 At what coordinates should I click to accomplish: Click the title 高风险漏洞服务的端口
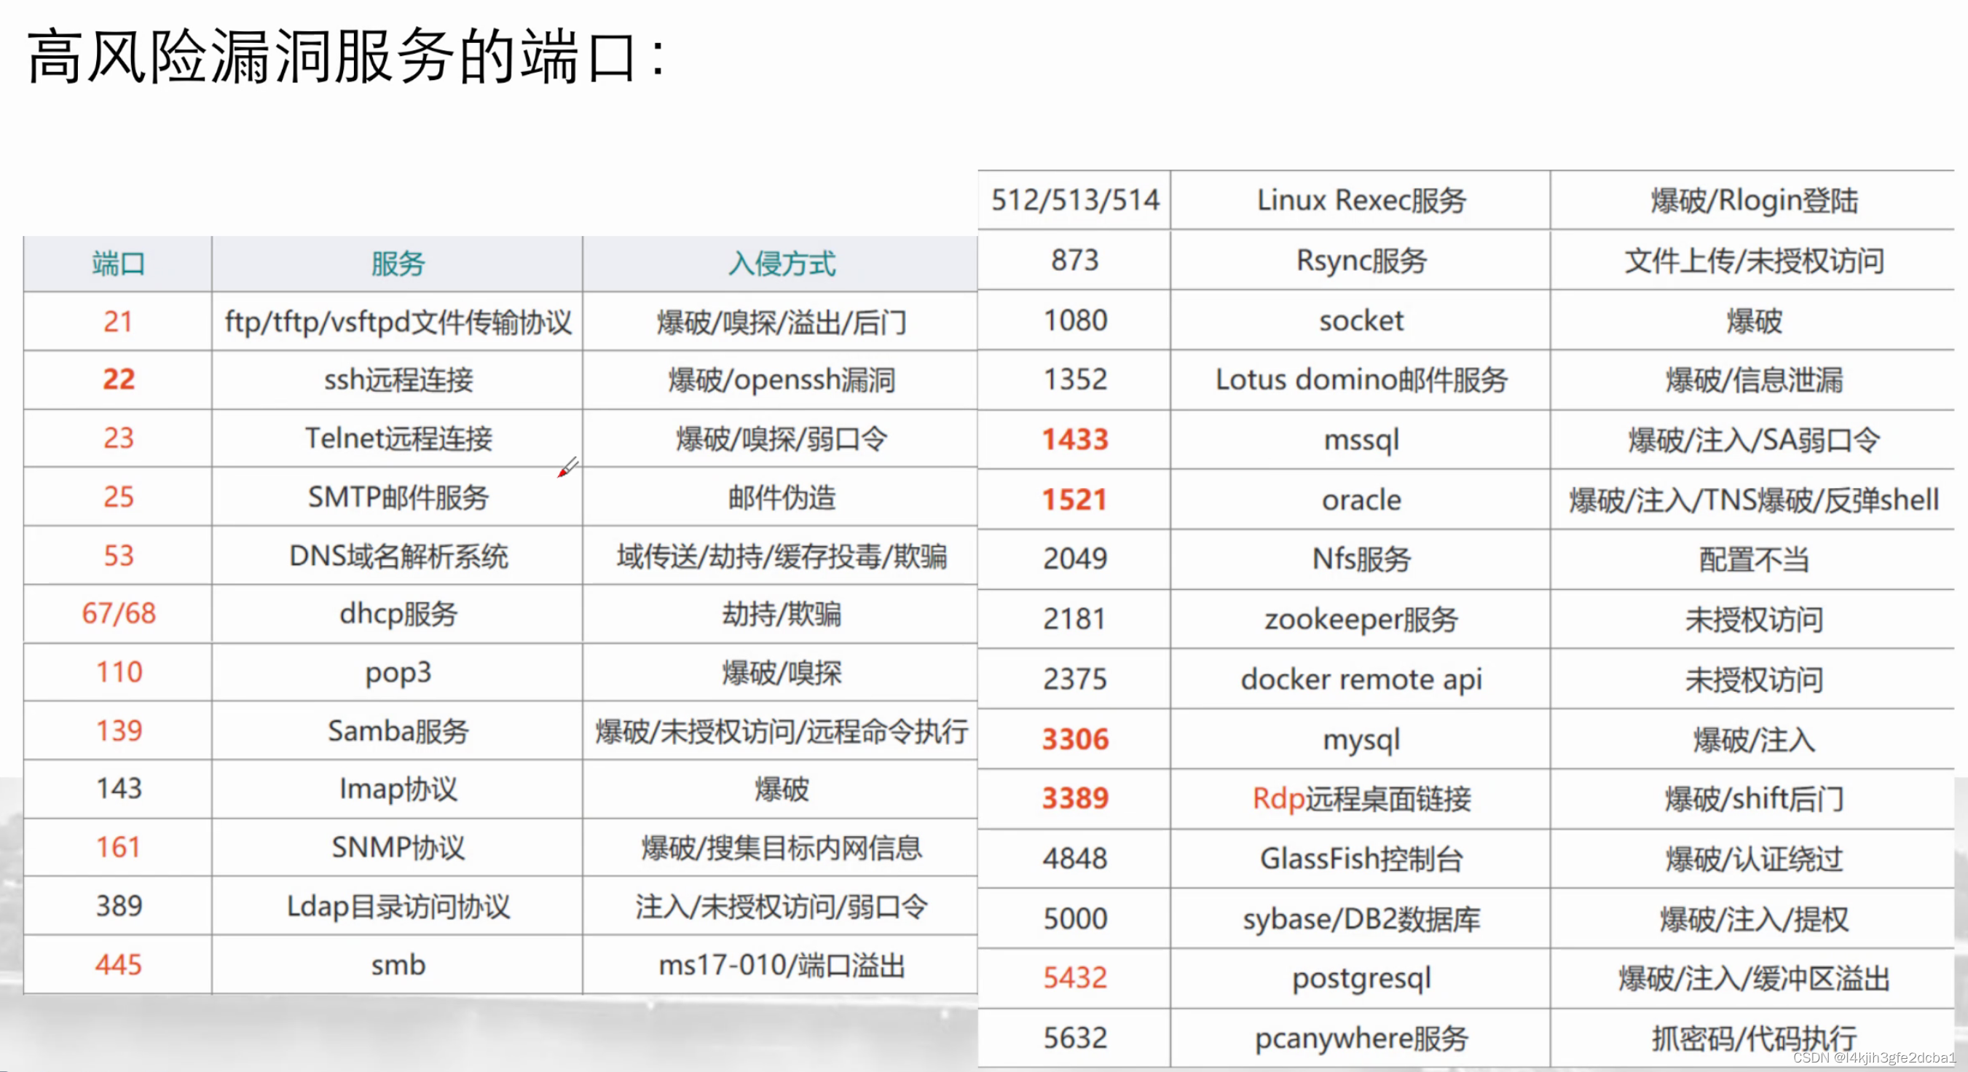click(x=347, y=56)
